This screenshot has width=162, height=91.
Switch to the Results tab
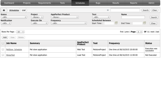[116, 3]
